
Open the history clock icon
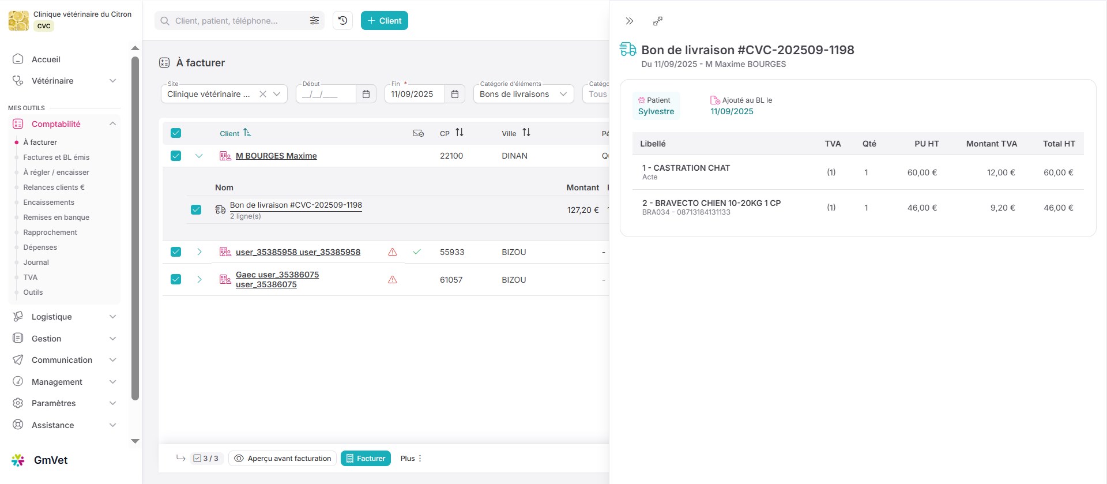click(342, 21)
